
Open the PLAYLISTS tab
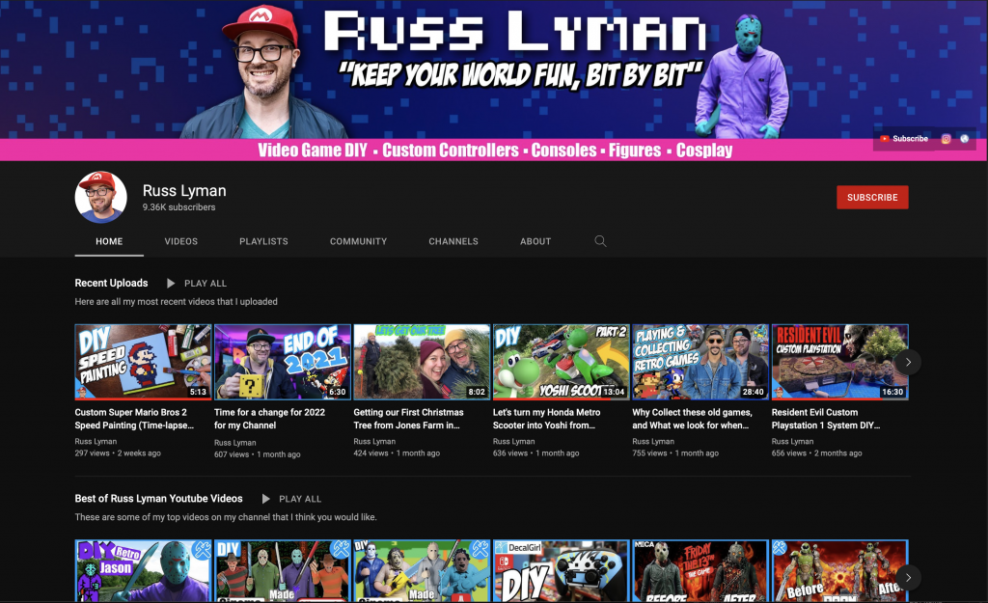(x=263, y=241)
